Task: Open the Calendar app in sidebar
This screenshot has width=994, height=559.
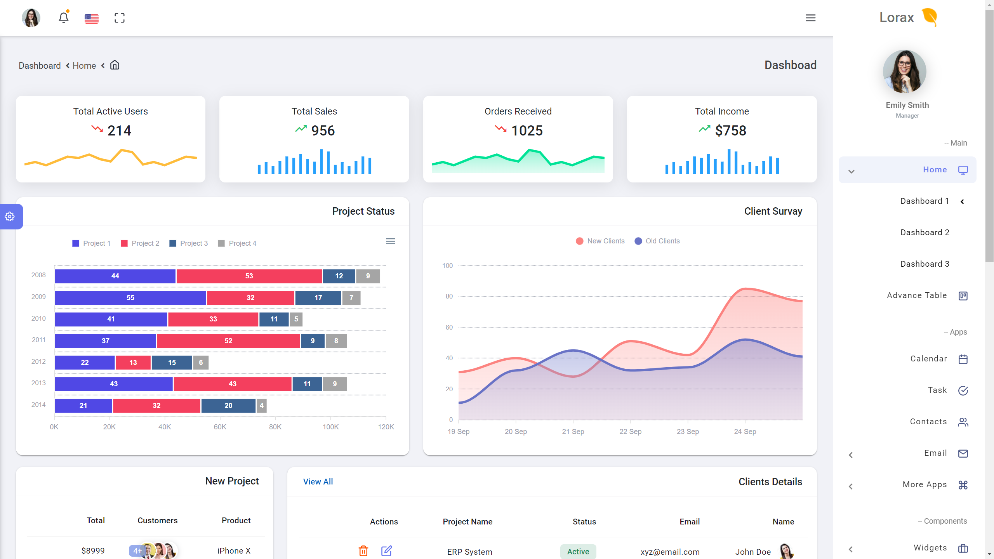Action: point(964,359)
